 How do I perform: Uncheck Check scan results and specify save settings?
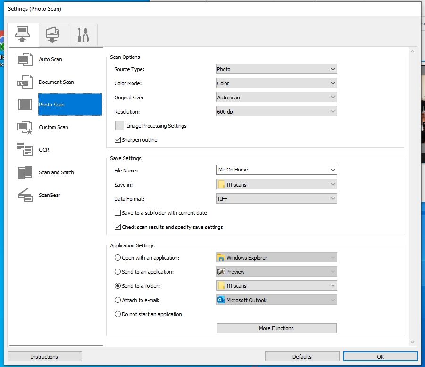[118, 227]
